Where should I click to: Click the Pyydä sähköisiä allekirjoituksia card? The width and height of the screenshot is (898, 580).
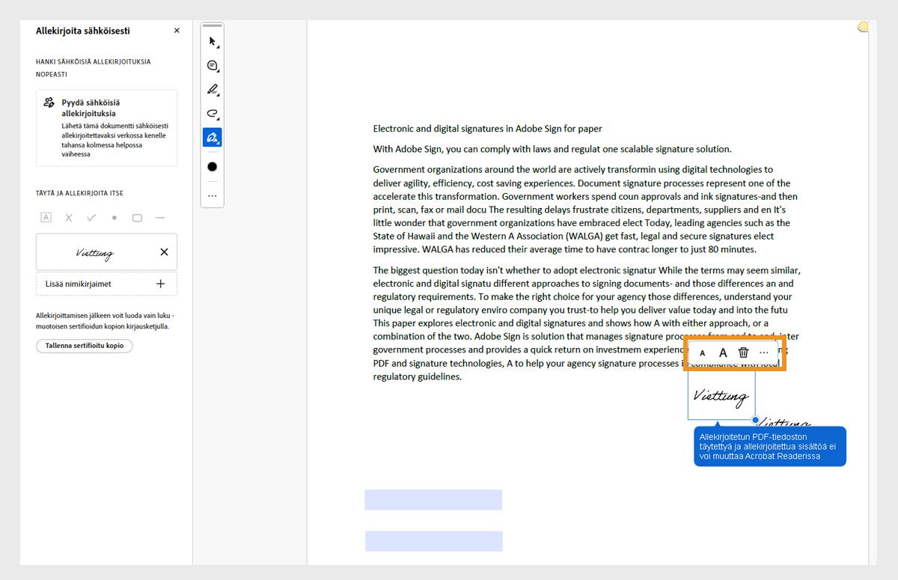(x=106, y=128)
